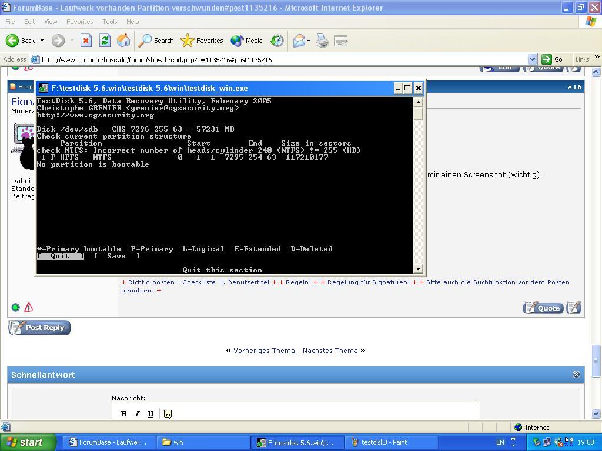The width and height of the screenshot is (602, 451).
Task: Open the Richtig posten - Checkliste link
Action: pyautogui.click(x=172, y=282)
